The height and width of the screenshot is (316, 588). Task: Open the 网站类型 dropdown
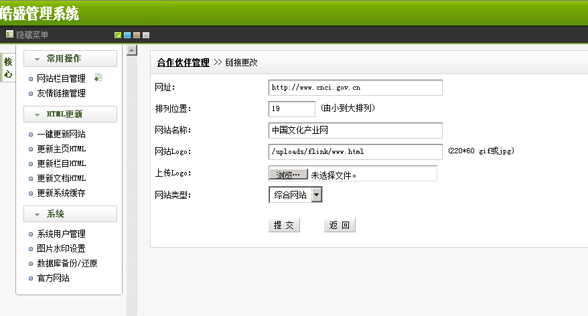(x=295, y=195)
